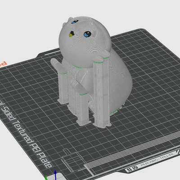Click the "Textured PEI Plate" label on the bed
This screenshot has width=180, height=180.
(32, 144)
